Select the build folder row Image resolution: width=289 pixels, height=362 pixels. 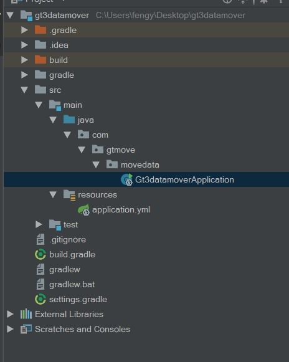pyautogui.click(x=146, y=60)
